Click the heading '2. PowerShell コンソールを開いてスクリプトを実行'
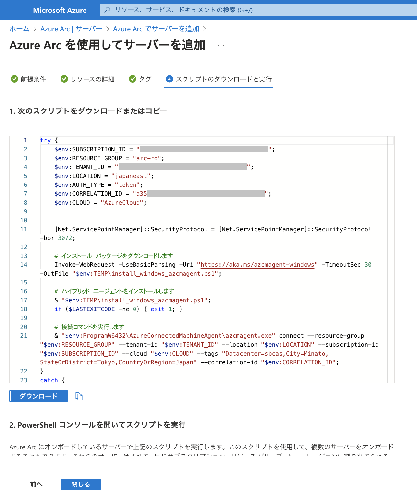417x494 pixels. (97, 425)
